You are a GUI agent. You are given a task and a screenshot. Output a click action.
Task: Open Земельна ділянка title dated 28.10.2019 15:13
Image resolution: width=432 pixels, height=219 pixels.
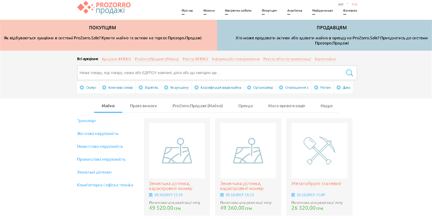[242, 186]
